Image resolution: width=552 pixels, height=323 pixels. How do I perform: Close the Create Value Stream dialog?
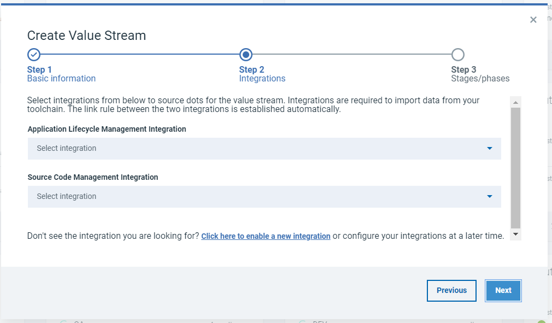[533, 20]
